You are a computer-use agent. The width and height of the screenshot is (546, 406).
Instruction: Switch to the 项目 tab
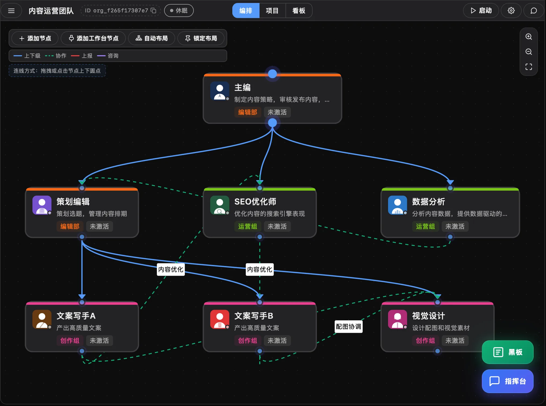[x=272, y=10]
